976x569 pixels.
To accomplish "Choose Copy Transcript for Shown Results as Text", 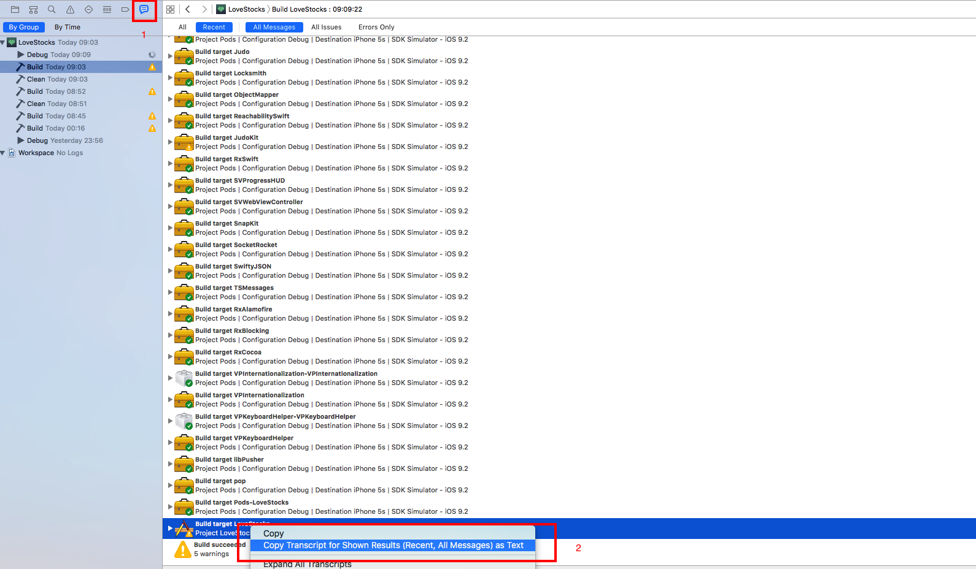I will pyautogui.click(x=393, y=545).
